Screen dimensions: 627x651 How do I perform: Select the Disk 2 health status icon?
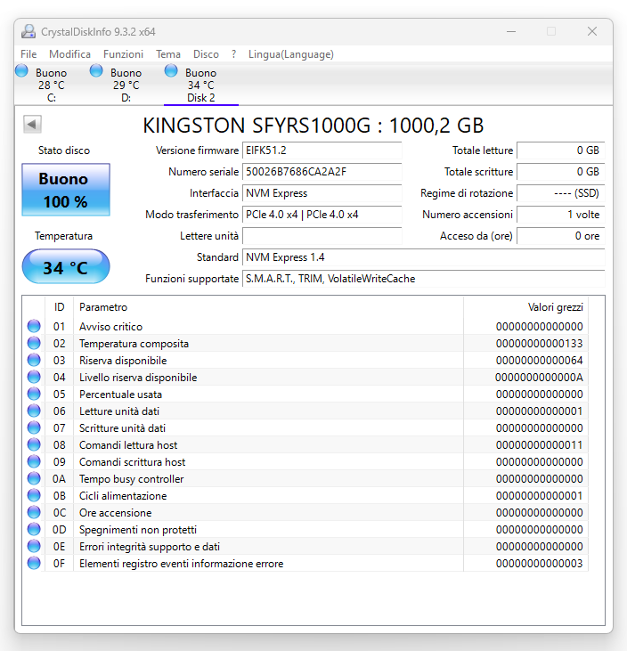(171, 71)
